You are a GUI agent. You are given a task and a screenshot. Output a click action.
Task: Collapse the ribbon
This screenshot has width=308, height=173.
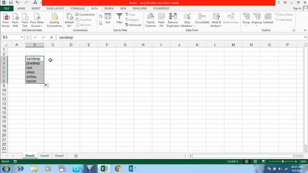click(305, 30)
